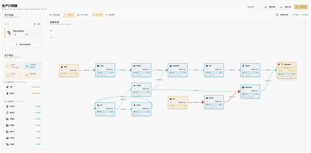The width and height of the screenshot is (311, 153).
Task: Click the 1445.0 total power value
Action: (14, 67)
